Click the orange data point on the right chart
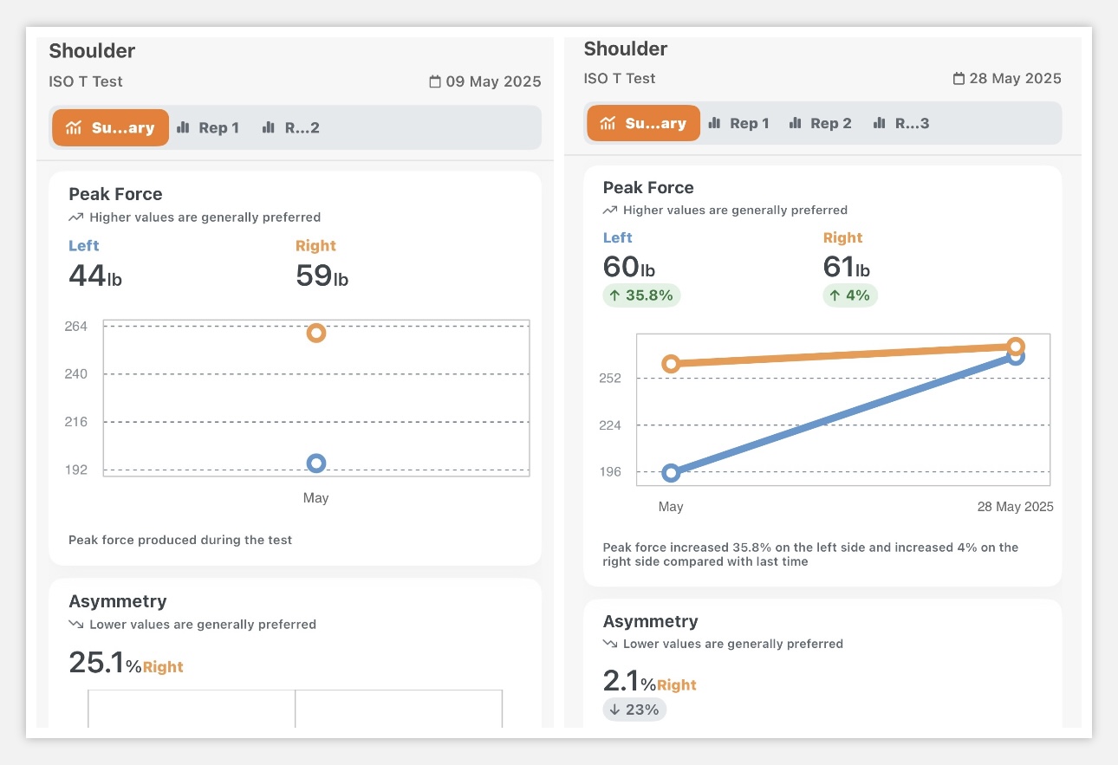Image resolution: width=1118 pixels, height=765 pixels. pyautogui.click(x=1016, y=346)
